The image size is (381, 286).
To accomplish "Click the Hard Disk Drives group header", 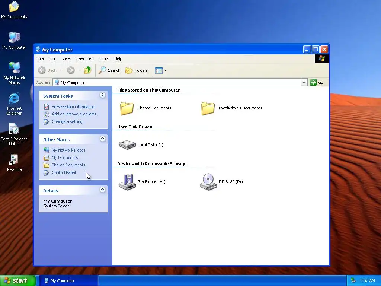I will [x=134, y=127].
